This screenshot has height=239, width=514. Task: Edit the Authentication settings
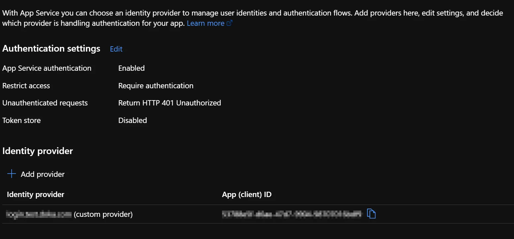click(x=116, y=49)
